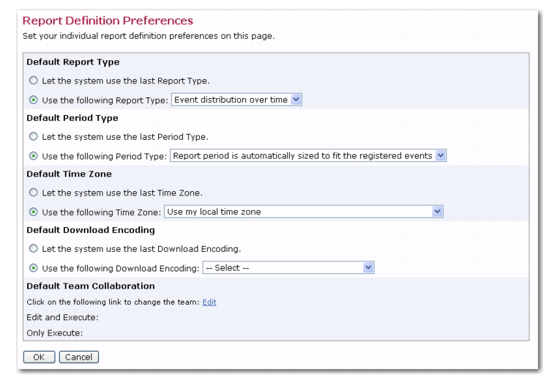Select 'Use the following Time Zone' radio button
Viewport: 552px width, 386px height.
(34, 212)
